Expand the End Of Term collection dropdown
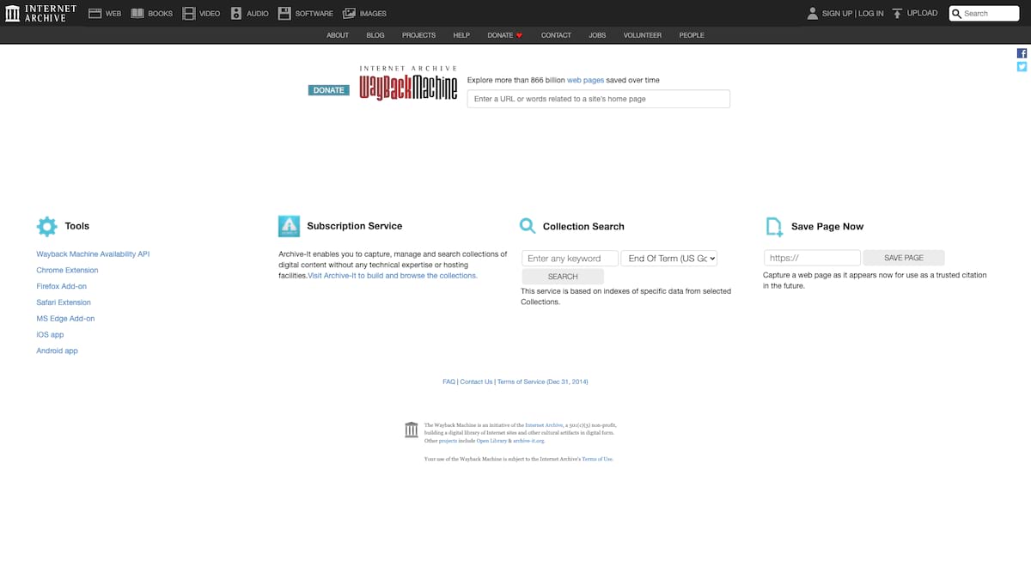Image resolution: width=1031 pixels, height=580 pixels. tap(669, 259)
